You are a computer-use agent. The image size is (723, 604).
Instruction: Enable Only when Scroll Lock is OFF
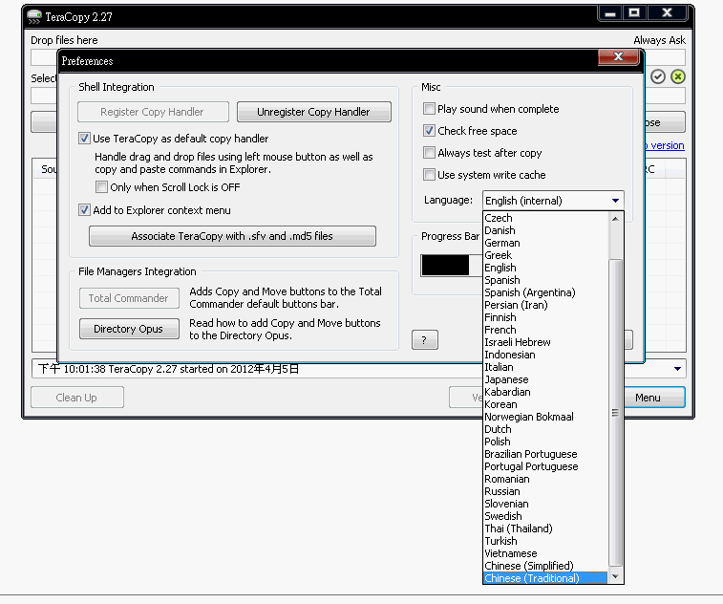coord(101,187)
